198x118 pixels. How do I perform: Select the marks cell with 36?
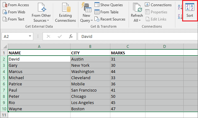128,84
